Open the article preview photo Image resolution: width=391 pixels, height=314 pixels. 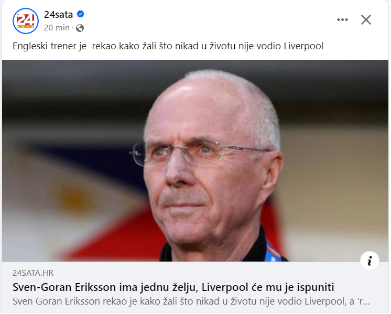coord(195,161)
